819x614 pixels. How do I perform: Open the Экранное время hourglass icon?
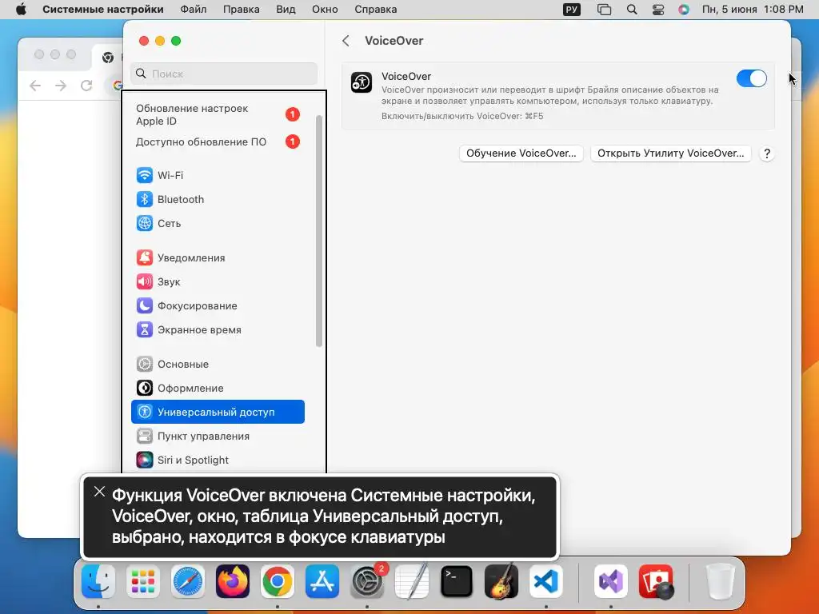(x=145, y=329)
